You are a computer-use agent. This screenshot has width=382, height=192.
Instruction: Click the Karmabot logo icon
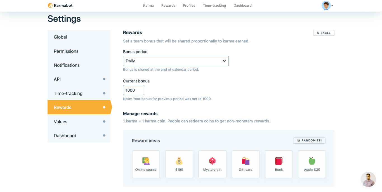(50, 5)
